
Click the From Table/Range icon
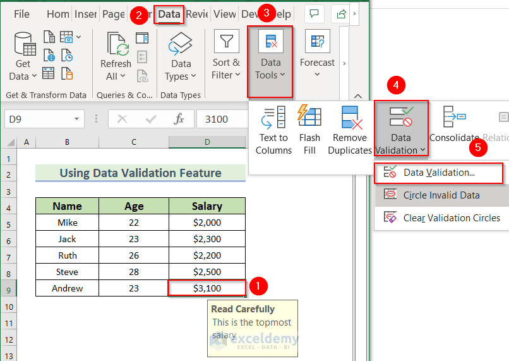tap(49, 73)
